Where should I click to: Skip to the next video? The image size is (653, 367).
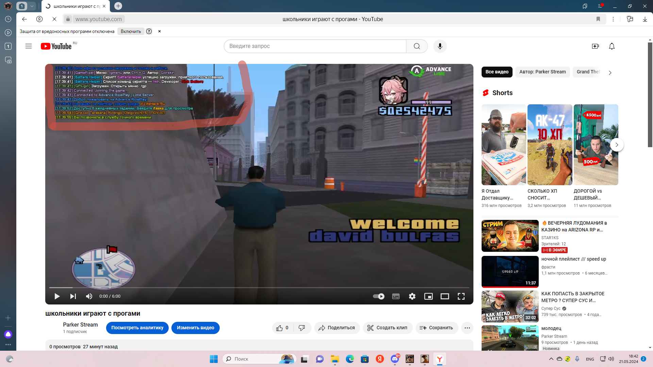(73, 296)
